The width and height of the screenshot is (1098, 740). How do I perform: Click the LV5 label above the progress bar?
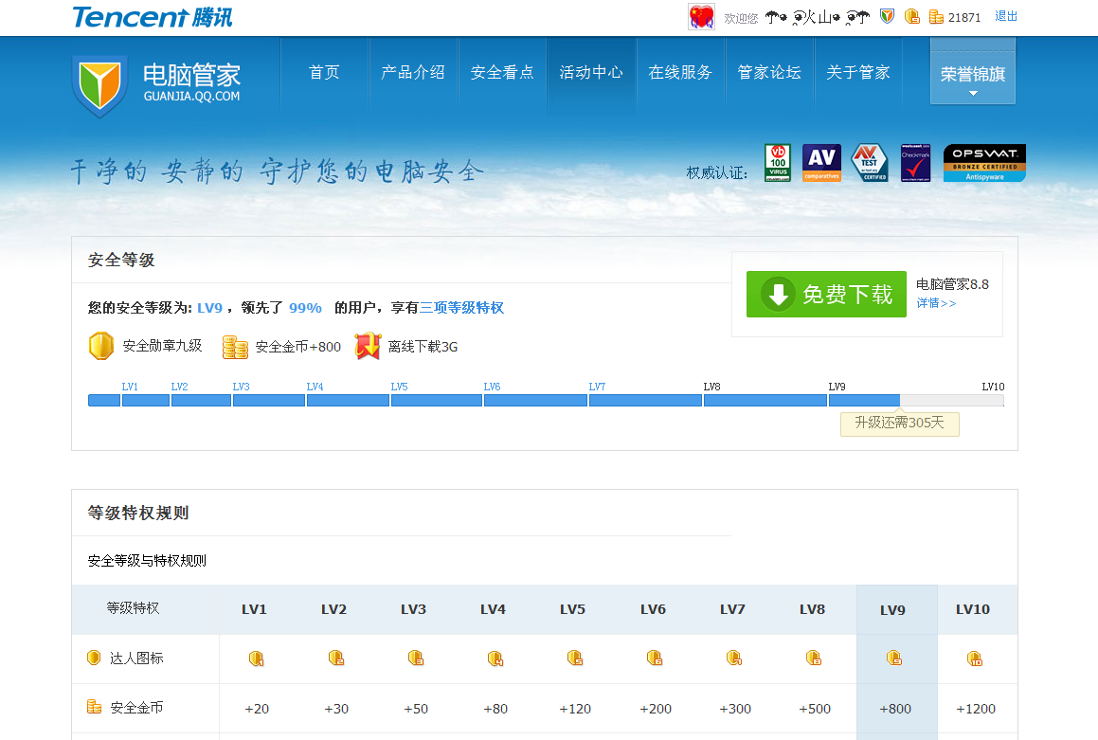399,387
